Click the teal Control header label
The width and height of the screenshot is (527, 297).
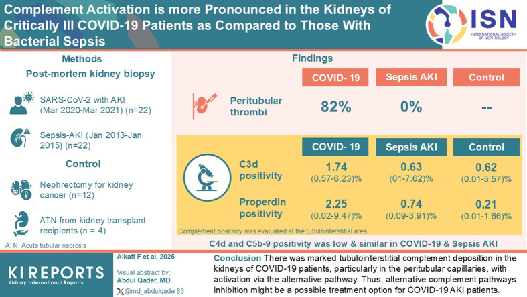tap(486, 147)
